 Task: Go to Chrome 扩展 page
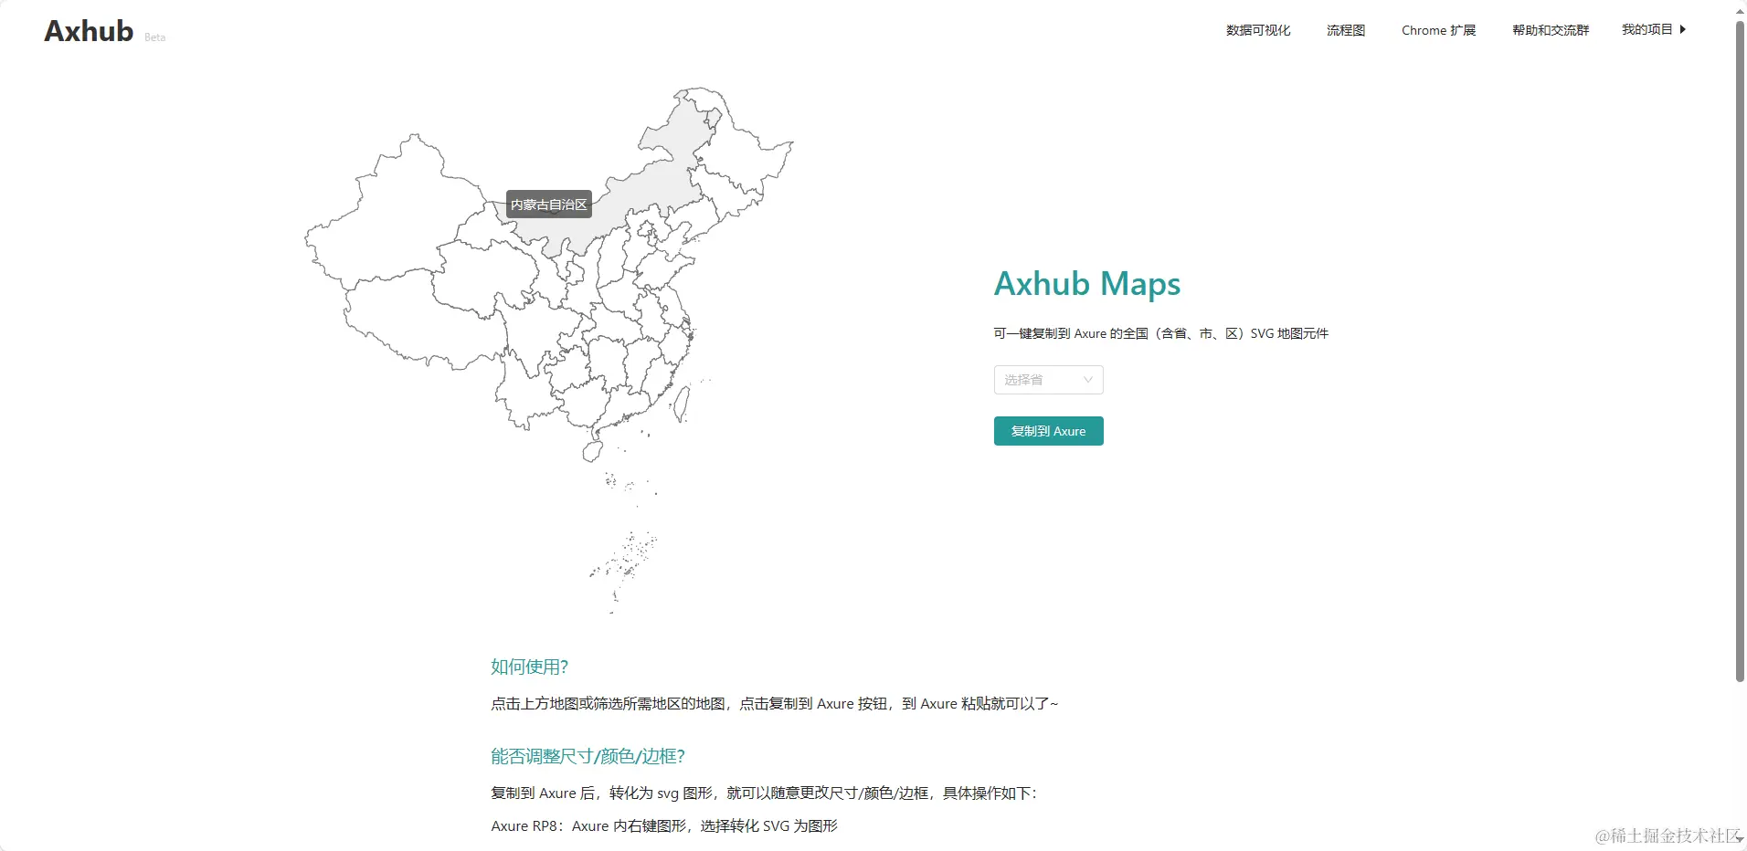(x=1438, y=30)
